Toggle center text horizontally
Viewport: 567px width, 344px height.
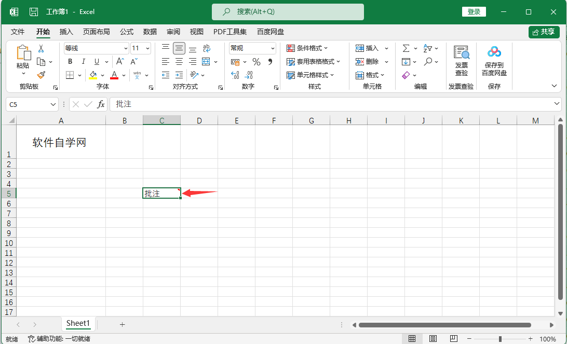point(179,61)
